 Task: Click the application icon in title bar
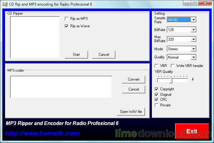[5, 4]
